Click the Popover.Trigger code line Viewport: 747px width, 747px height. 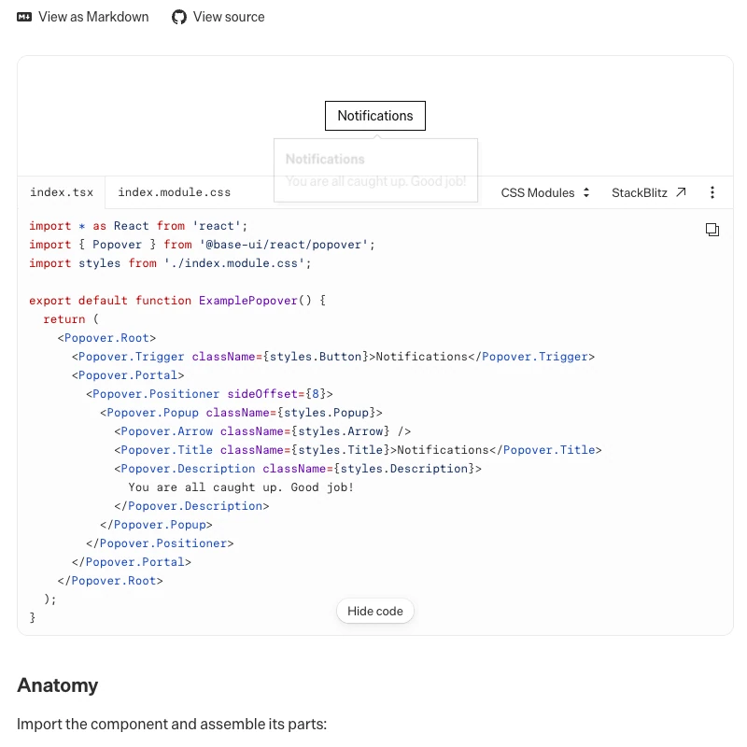coord(333,357)
